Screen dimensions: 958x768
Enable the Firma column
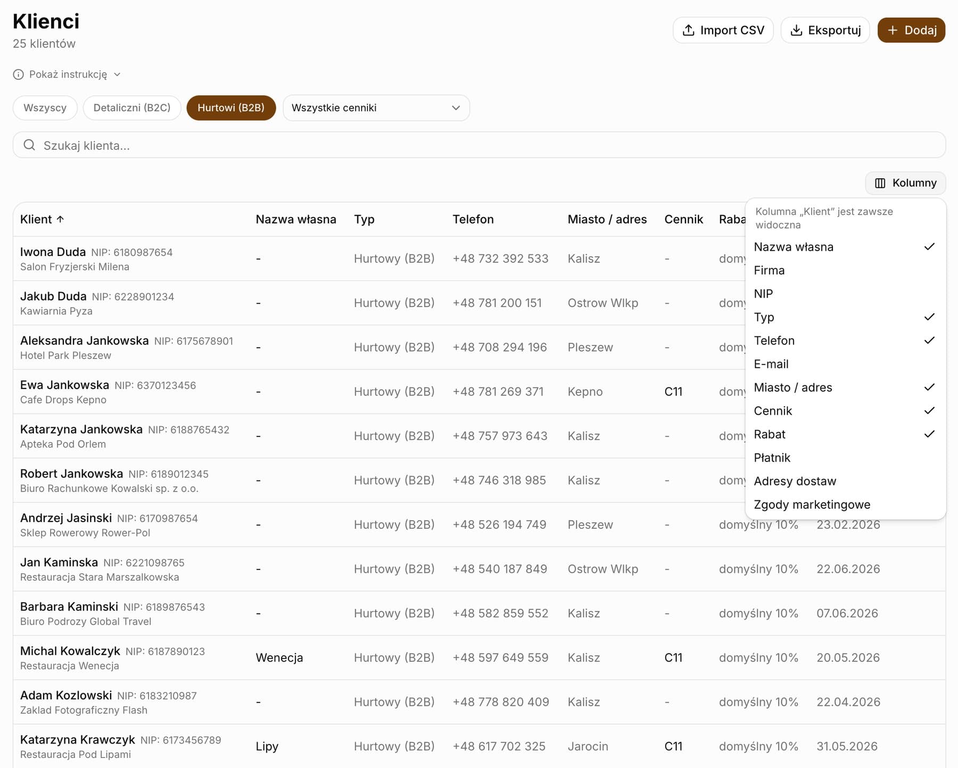coord(845,270)
